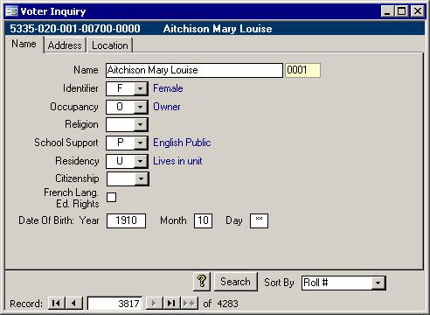Click the birth Year field 1910
The height and width of the screenshot is (315, 430).
[x=126, y=220]
